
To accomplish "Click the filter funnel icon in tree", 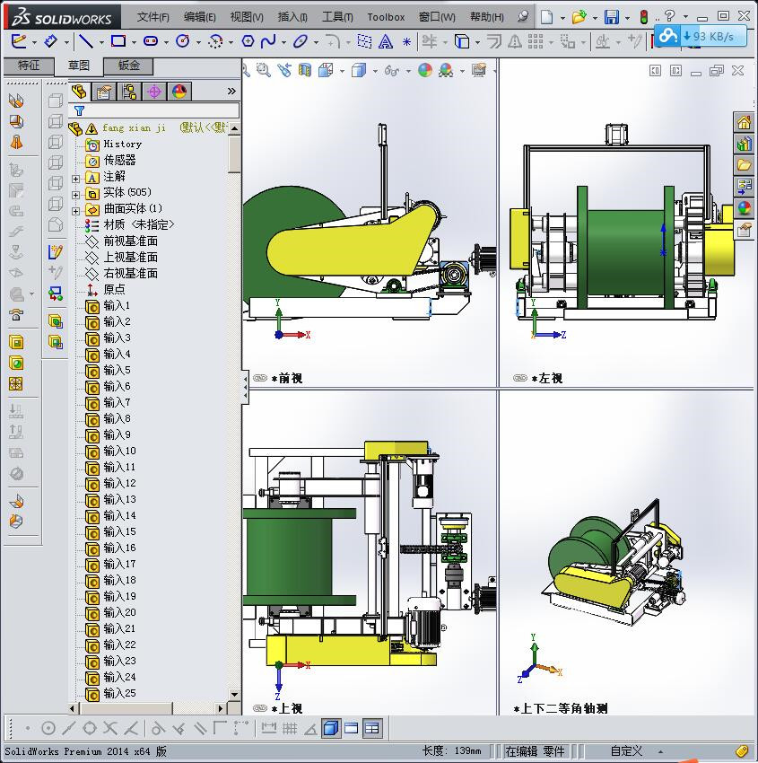I will point(79,111).
